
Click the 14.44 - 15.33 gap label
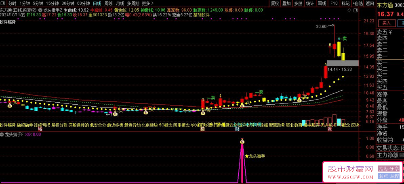tap(340, 69)
